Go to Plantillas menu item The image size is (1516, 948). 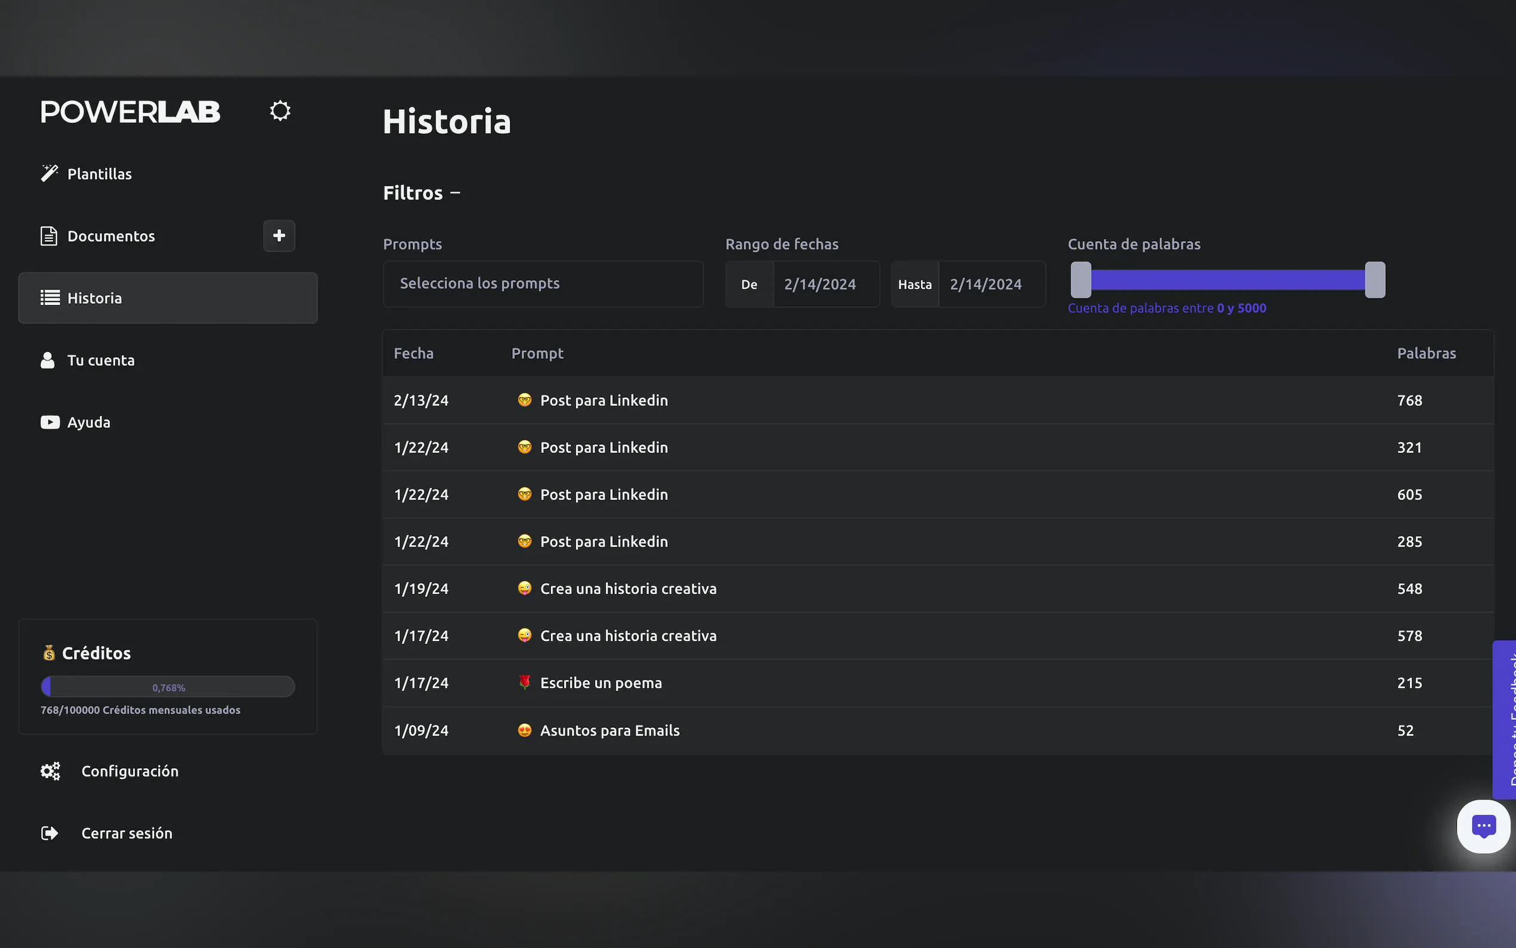[x=100, y=174]
